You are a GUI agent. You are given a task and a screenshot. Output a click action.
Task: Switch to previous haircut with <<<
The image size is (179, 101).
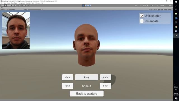click(68, 86)
